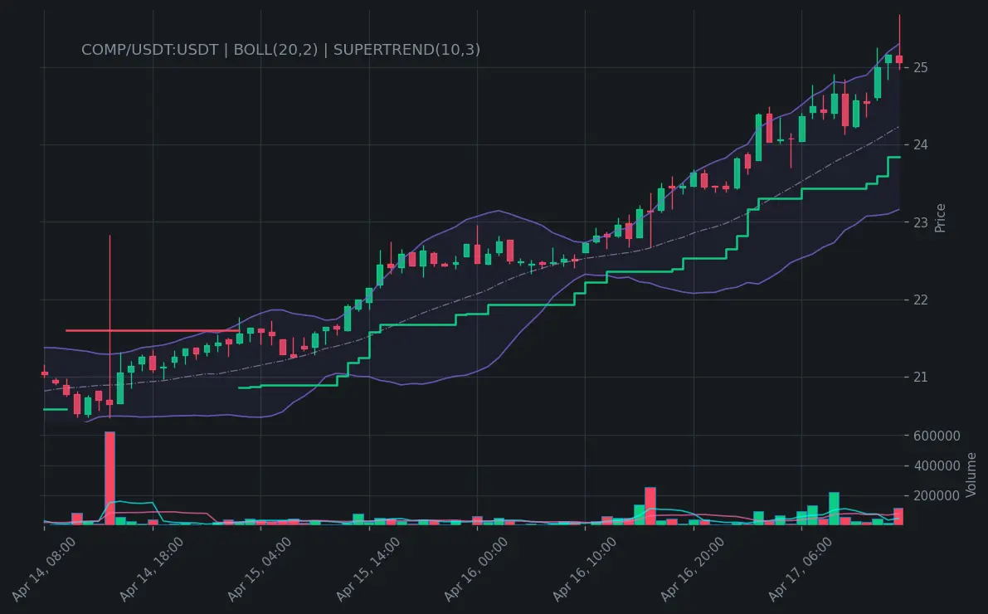Click the COMP/USDT:USDT BOLL SUPERTREND chart title
The image size is (988, 614).
(280, 50)
